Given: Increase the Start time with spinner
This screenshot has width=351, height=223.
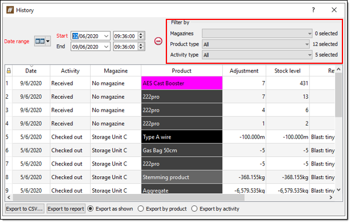Looking at the screenshot, I should click(141, 34).
